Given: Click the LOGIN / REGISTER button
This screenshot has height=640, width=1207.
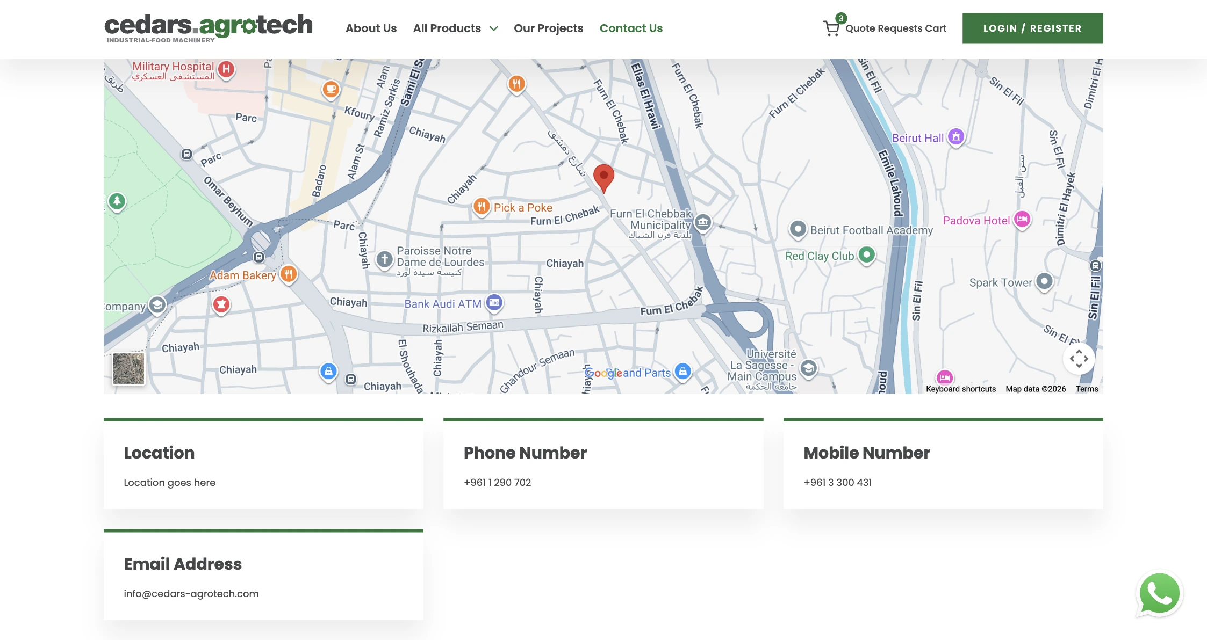Looking at the screenshot, I should [1033, 28].
